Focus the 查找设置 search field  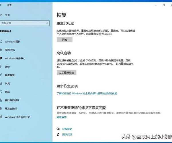coord(25,23)
